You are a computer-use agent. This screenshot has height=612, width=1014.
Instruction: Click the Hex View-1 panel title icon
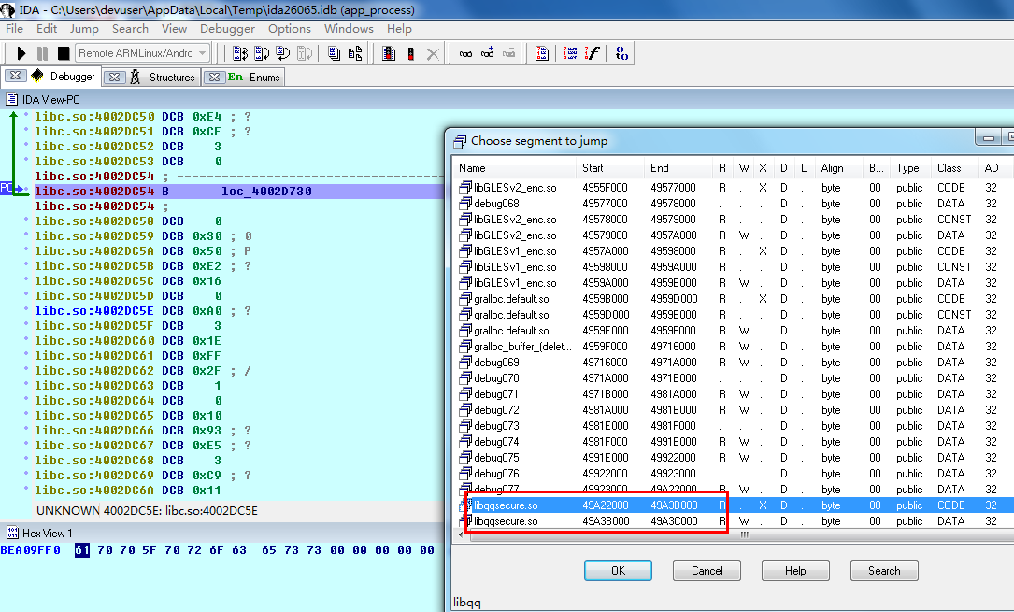click(x=11, y=534)
